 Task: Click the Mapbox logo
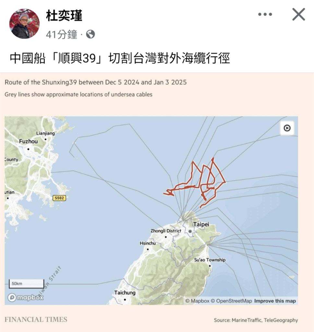pyautogui.click(x=26, y=298)
